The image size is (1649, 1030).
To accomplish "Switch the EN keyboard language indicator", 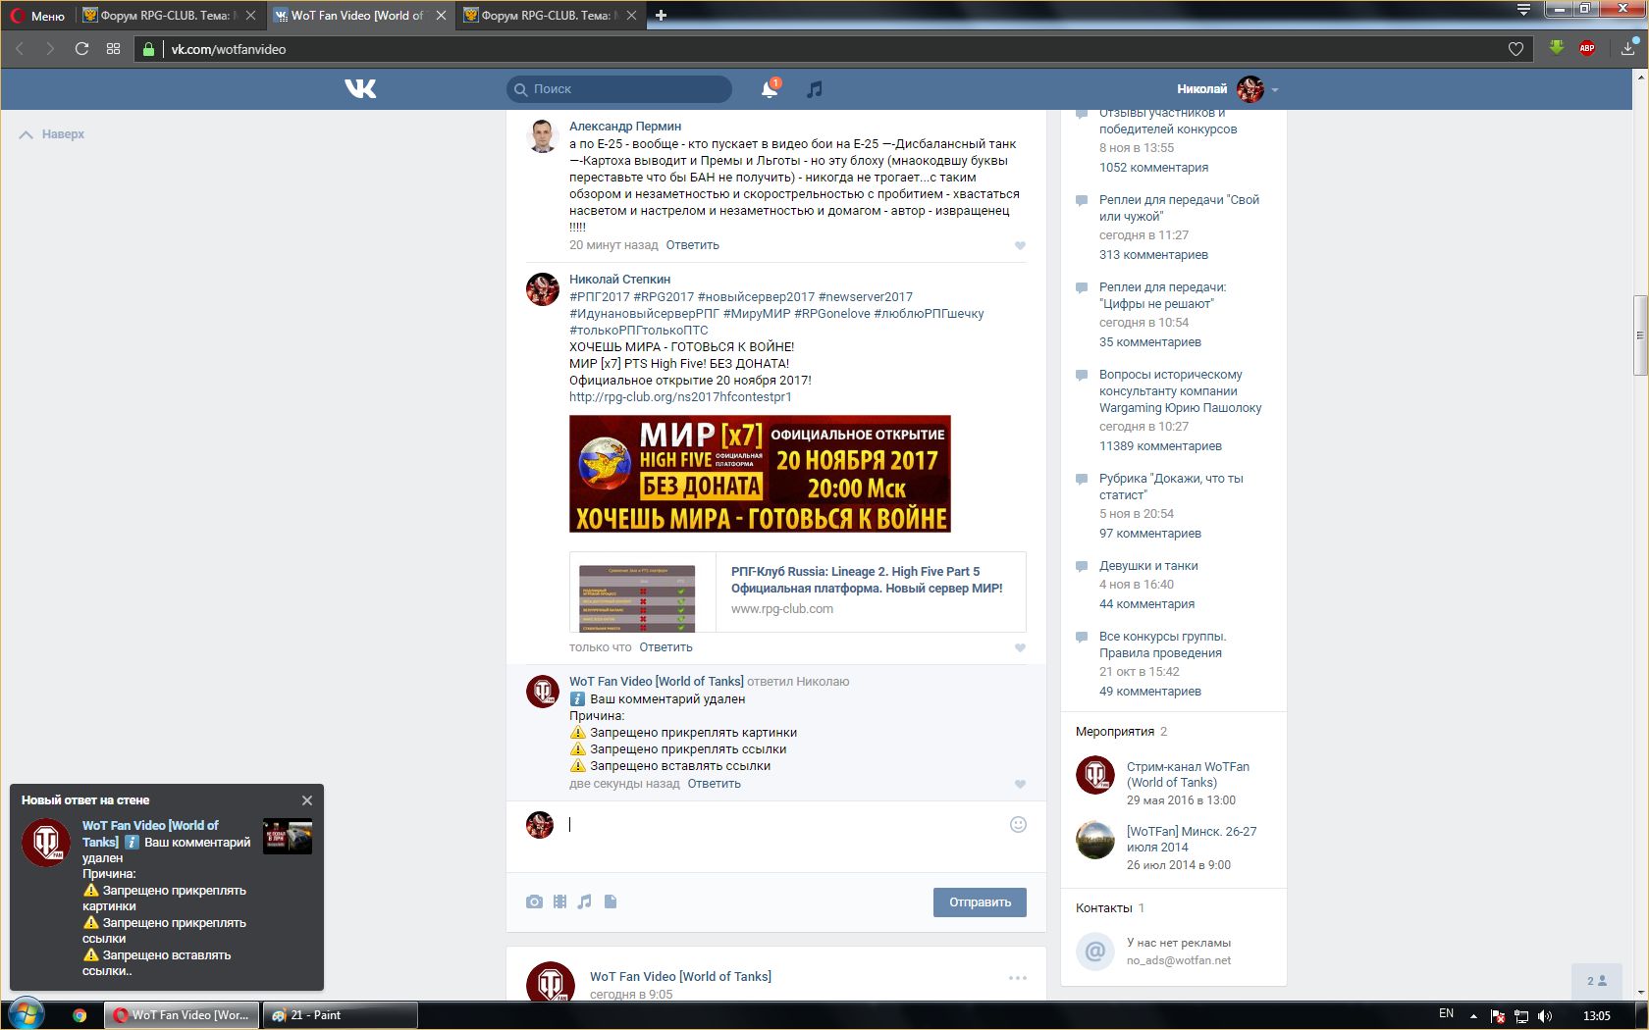I will tap(1446, 1014).
